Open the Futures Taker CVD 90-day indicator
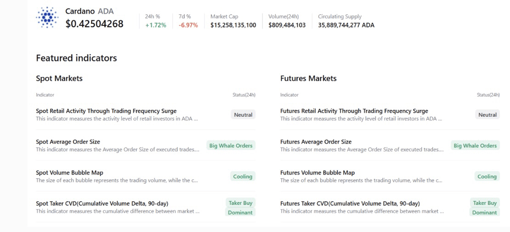 [x=350, y=204]
